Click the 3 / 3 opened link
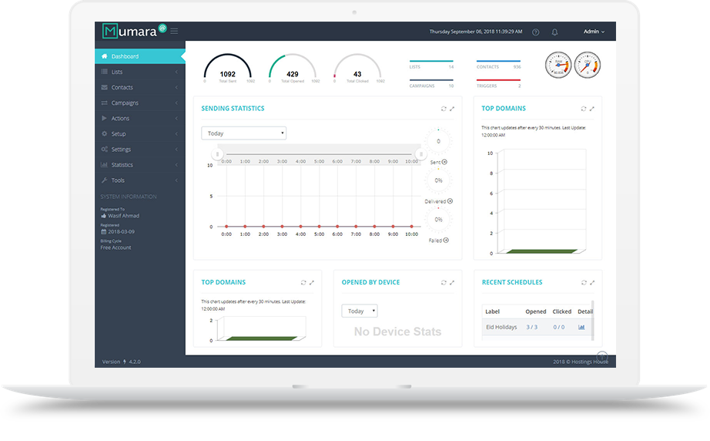 tap(531, 327)
